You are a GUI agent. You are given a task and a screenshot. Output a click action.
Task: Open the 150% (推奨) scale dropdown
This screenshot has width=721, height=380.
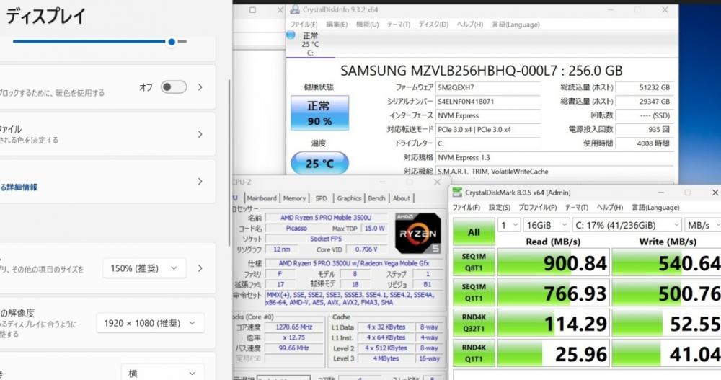point(144,268)
